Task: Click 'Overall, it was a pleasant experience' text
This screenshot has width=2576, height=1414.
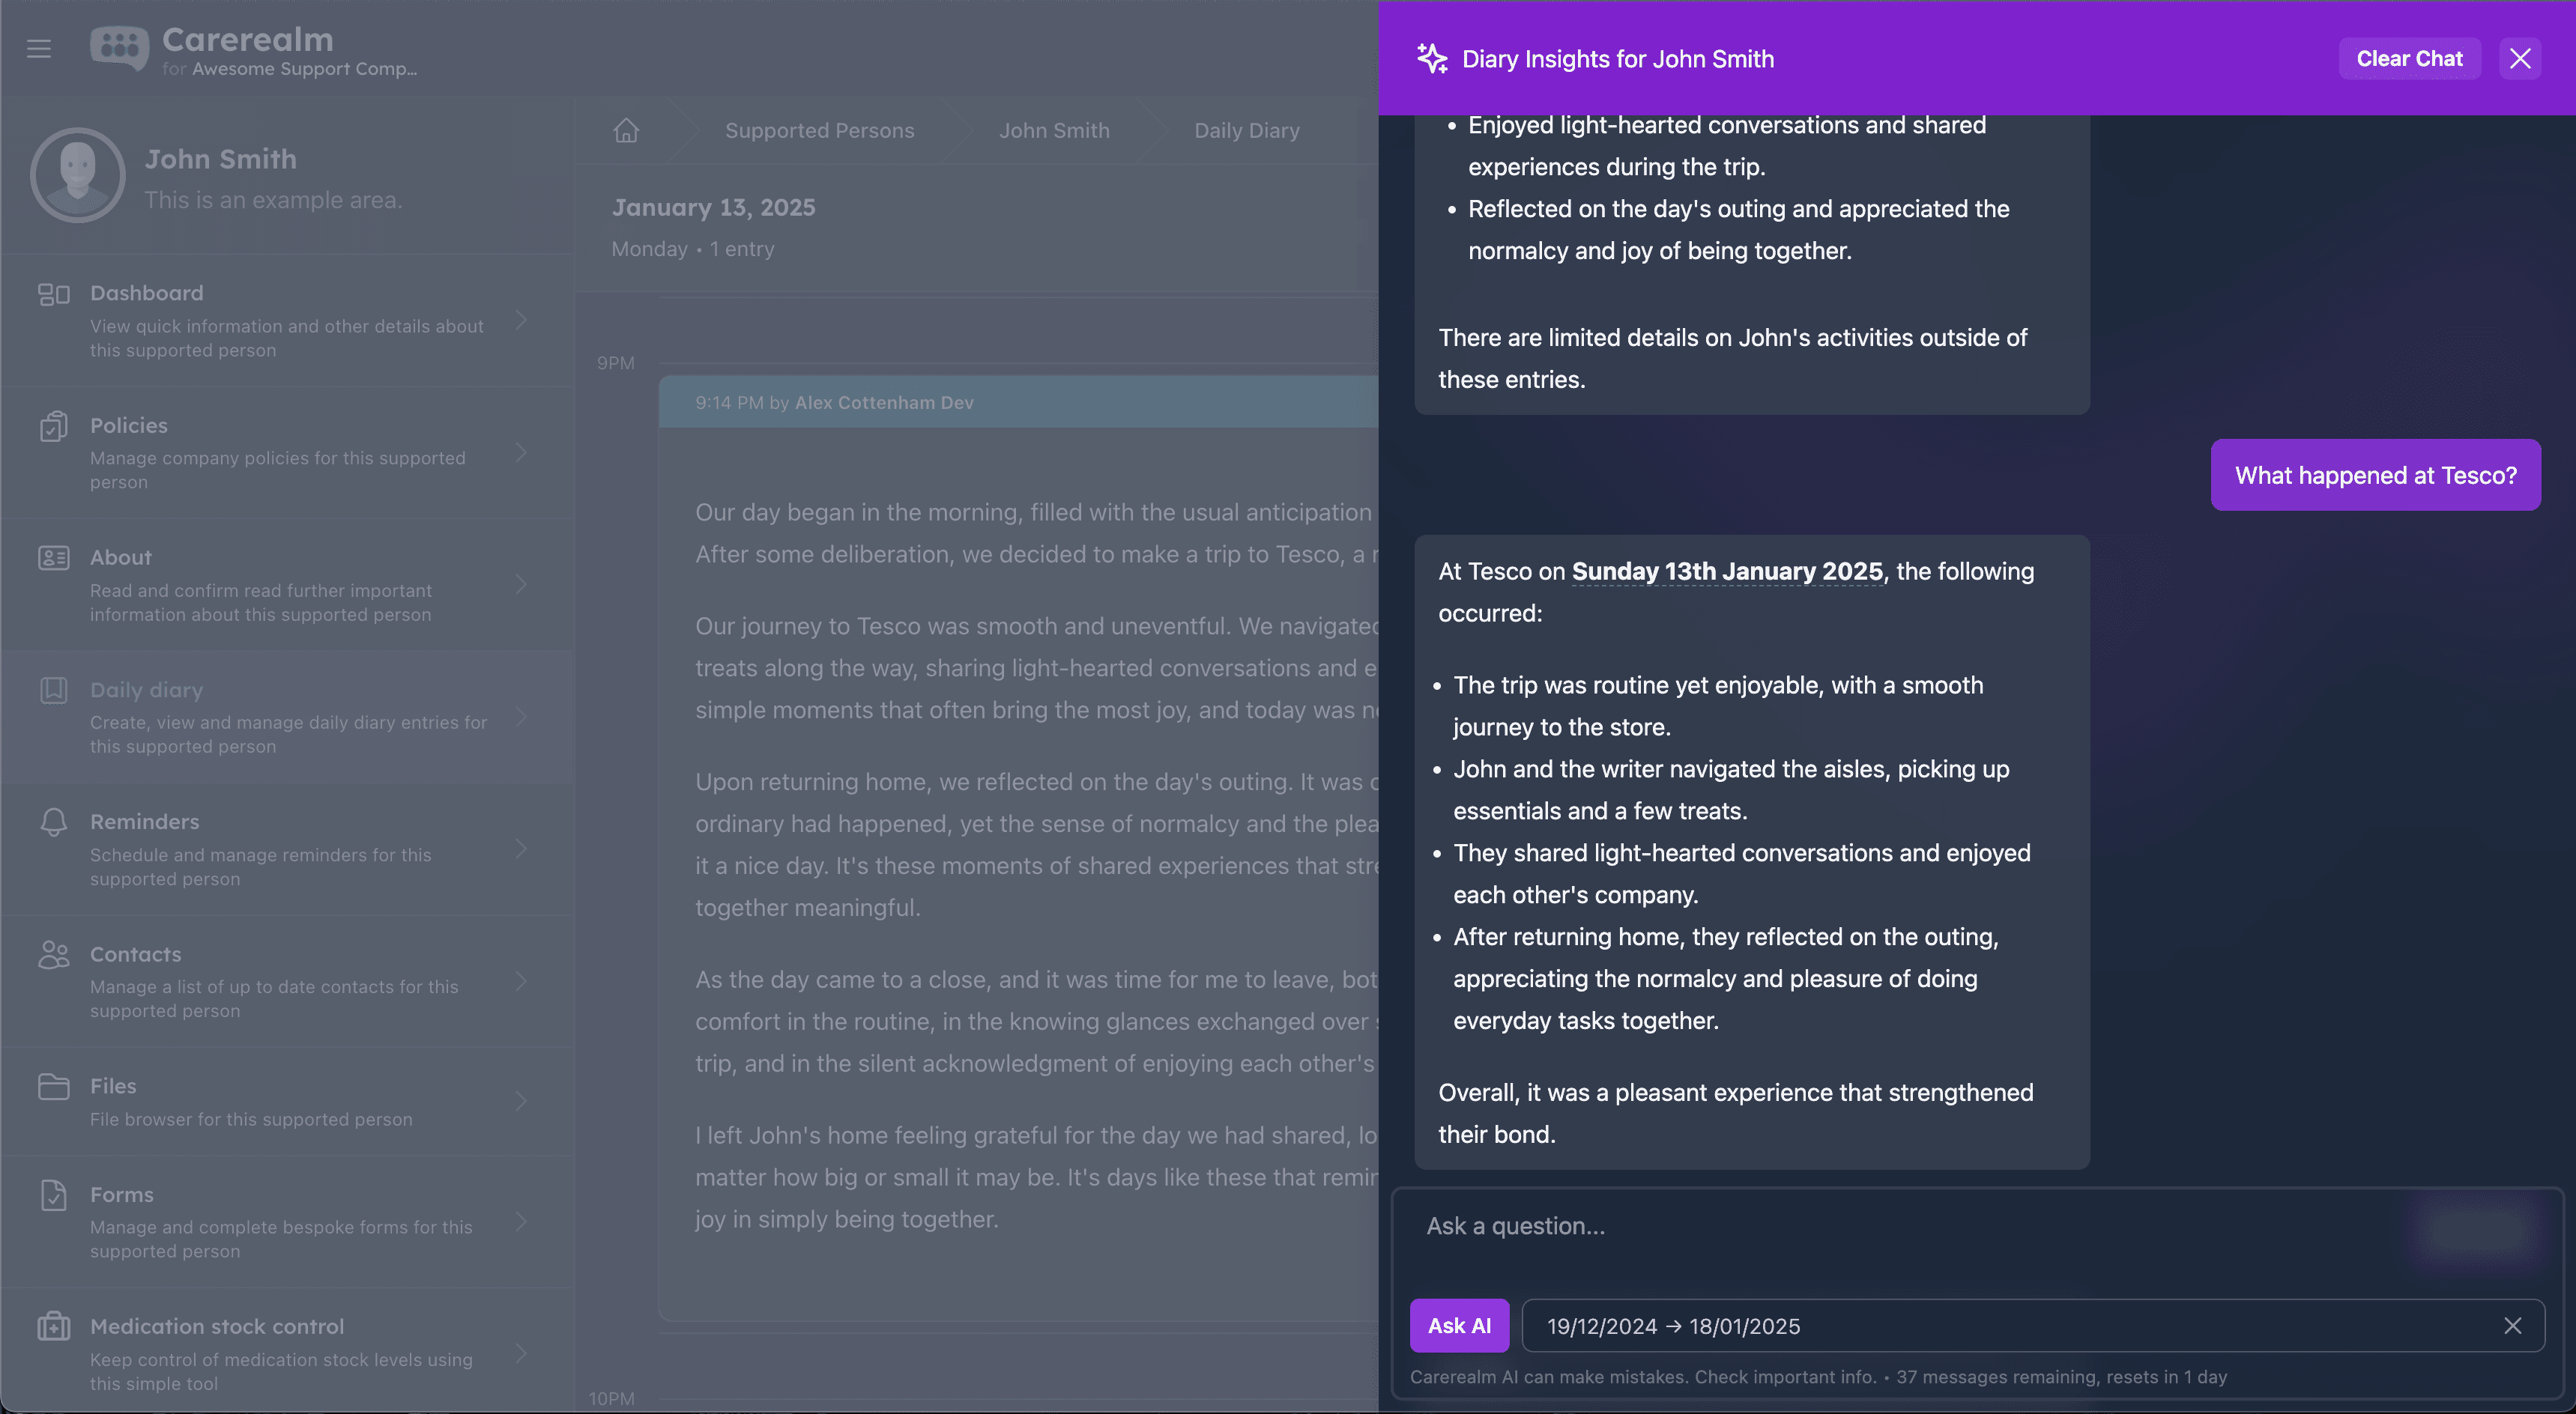Action: (x=1735, y=1113)
